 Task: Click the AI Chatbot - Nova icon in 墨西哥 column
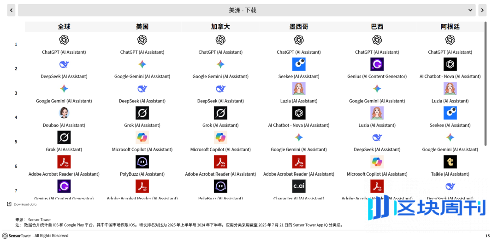298,113
